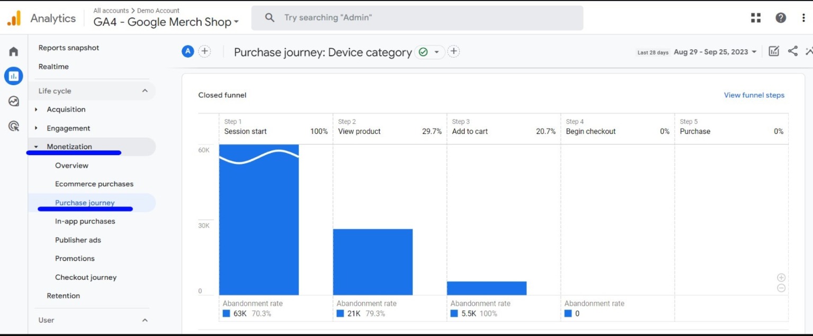Screen dimensions: 813x336
Task: Focus the 'Try searching Admin' search field
Action: point(417,17)
